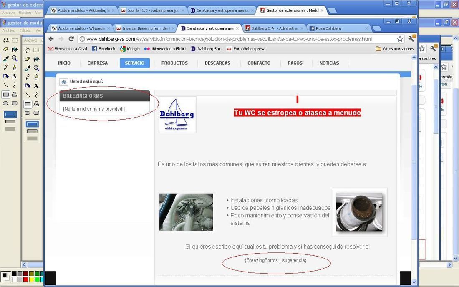Pick the Eraser tool in leftmost Paint toolbox

(5, 50)
